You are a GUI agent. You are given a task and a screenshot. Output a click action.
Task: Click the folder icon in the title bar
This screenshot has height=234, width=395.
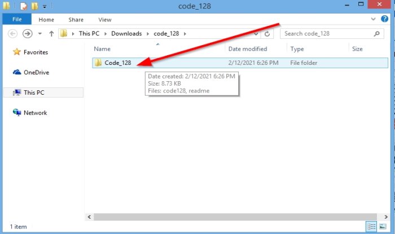[6, 6]
